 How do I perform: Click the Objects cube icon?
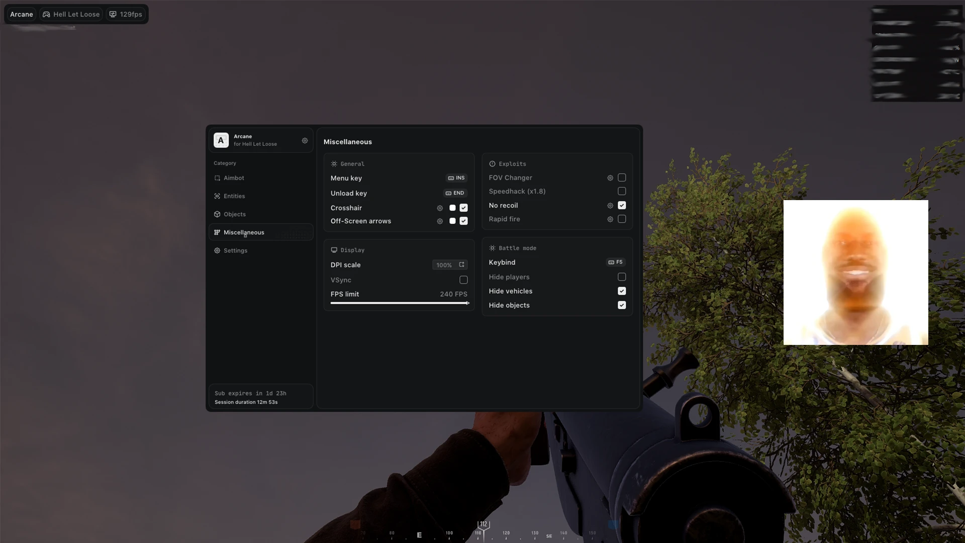pyautogui.click(x=217, y=214)
